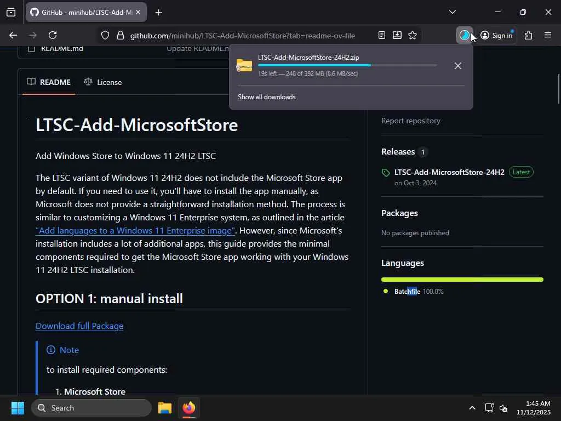Image resolution: width=561 pixels, height=421 pixels.
Task: Switch to the README tab
Action: coord(49,82)
